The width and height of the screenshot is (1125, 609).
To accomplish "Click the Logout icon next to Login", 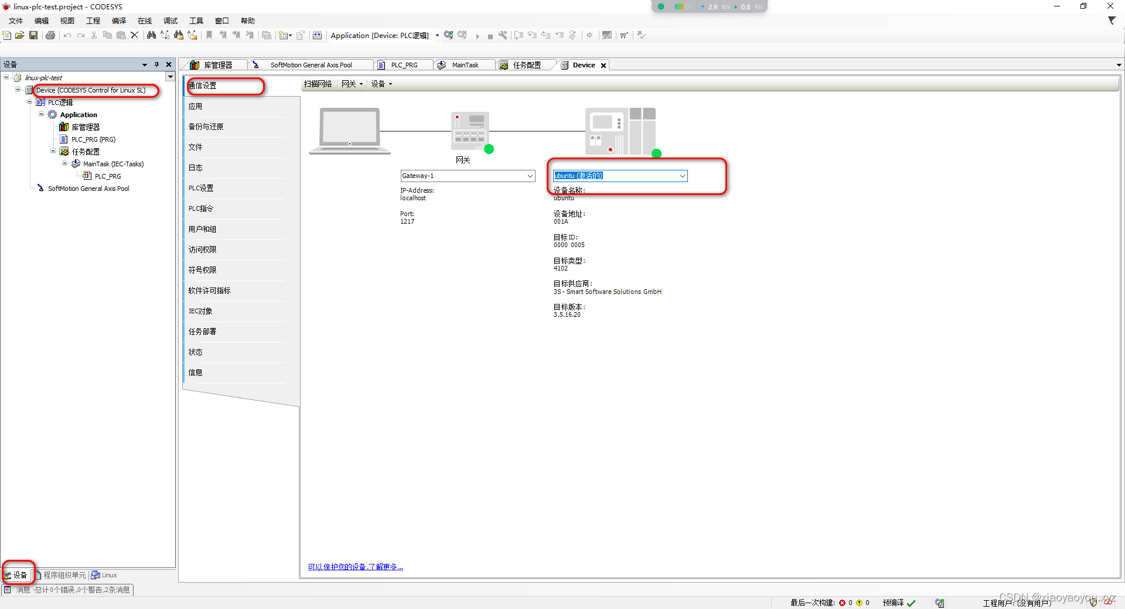I will pyautogui.click(x=462, y=35).
